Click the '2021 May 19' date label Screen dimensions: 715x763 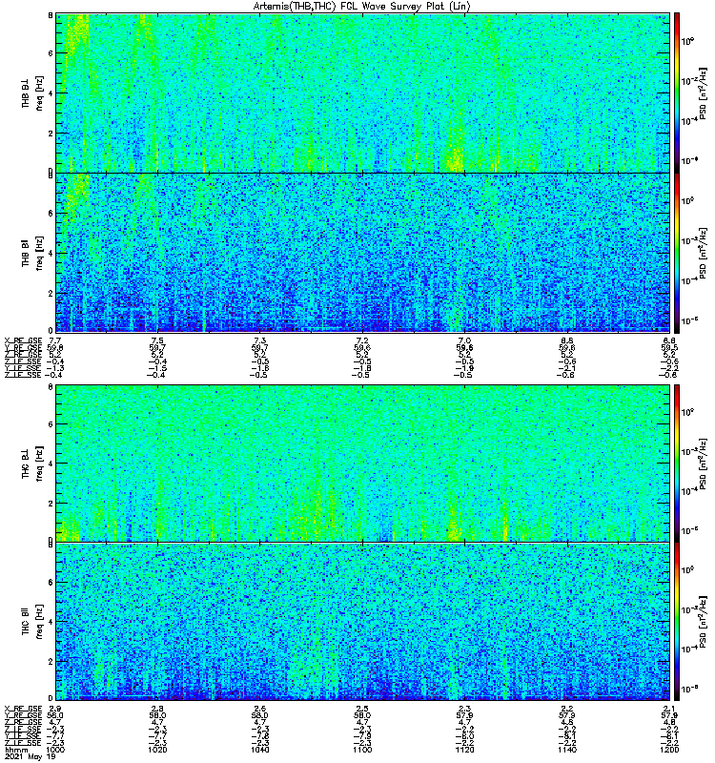[x=31, y=757]
